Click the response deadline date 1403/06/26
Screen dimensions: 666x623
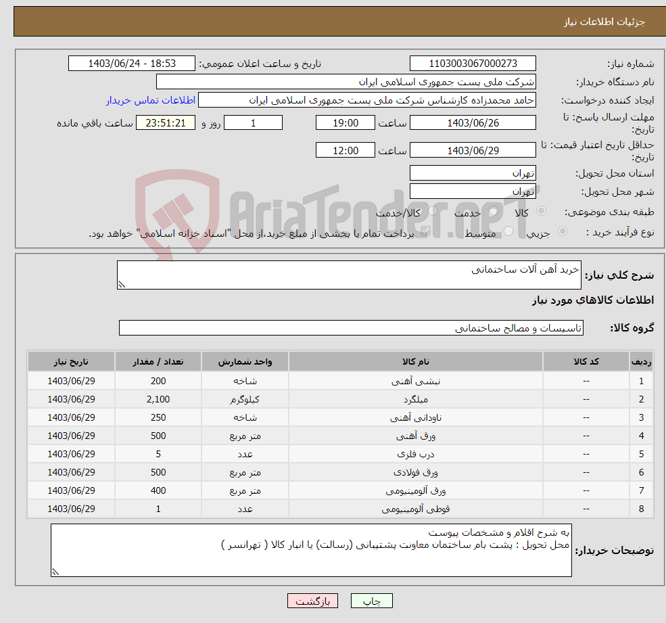[x=473, y=123]
